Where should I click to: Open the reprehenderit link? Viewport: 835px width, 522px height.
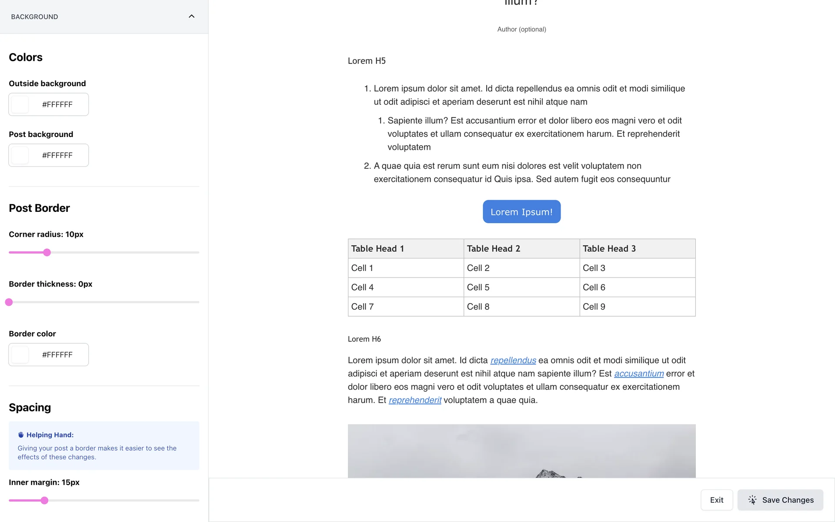pyautogui.click(x=414, y=400)
